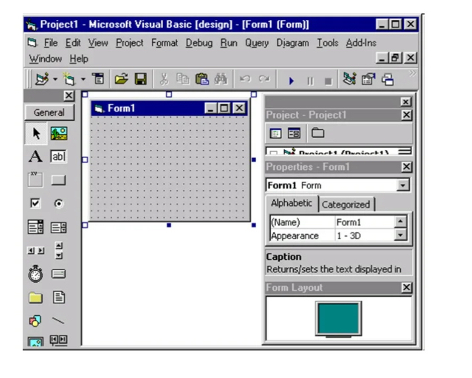Toggle Folders in Project panel

pos(318,133)
